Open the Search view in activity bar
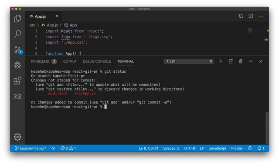The width and height of the screenshot is (279, 165). tap(17, 34)
